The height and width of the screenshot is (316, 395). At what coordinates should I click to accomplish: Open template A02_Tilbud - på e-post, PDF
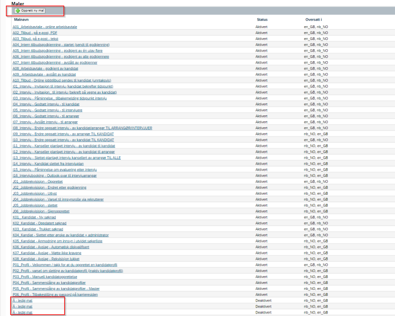click(x=35, y=33)
